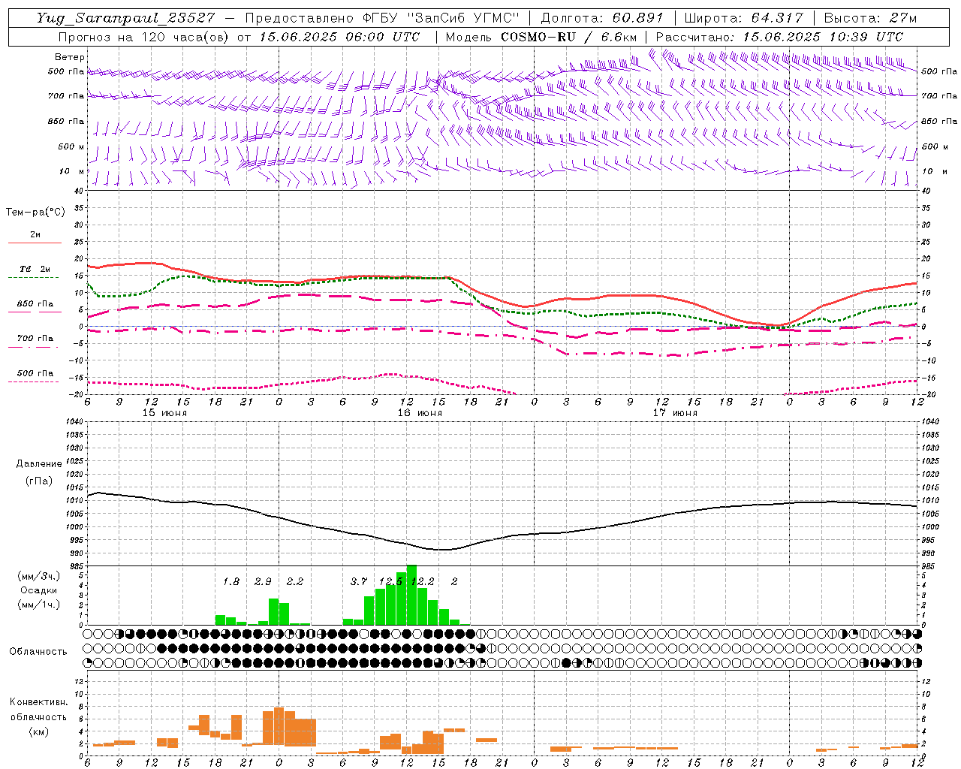Click the 3-hour precipitation value 2.2
This screenshot has height=769, width=961.
tap(295, 581)
